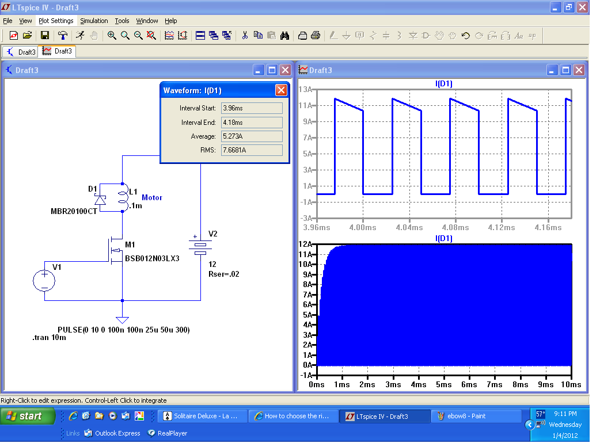Click the capacitor toolbar icon

(386, 36)
